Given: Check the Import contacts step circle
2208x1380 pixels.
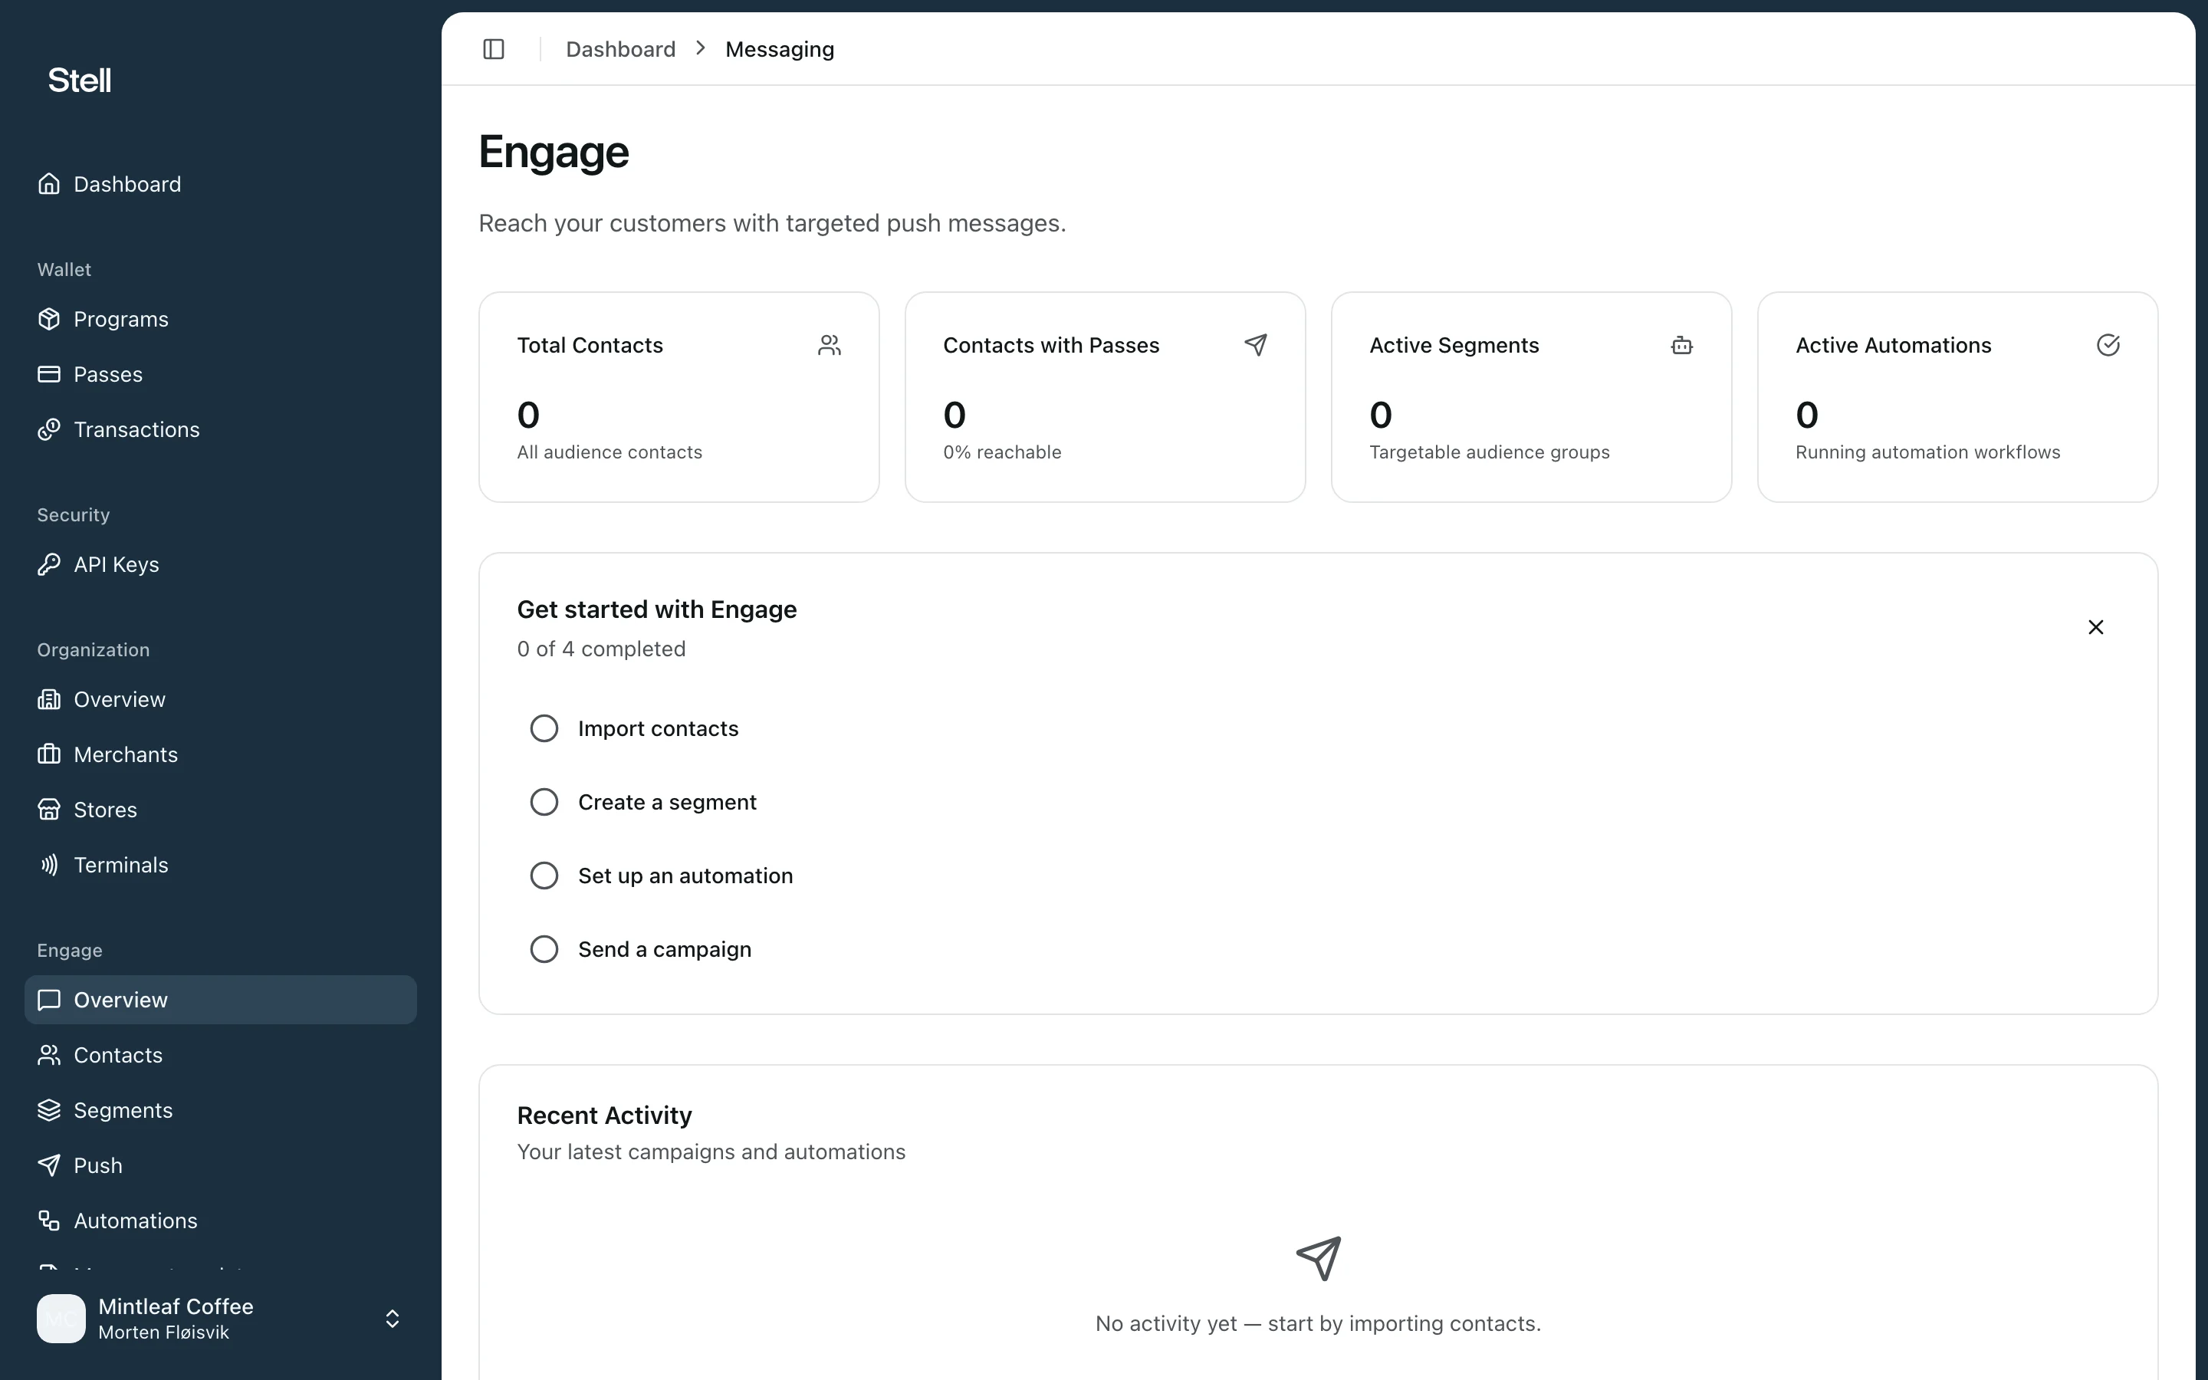Looking at the screenshot, I should click(544, 728).
